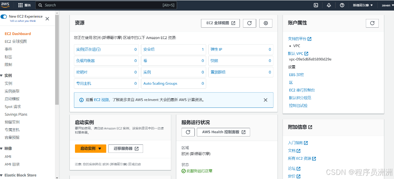Open the 斯德哥尔摩 region dropdown

coord(363,5)
